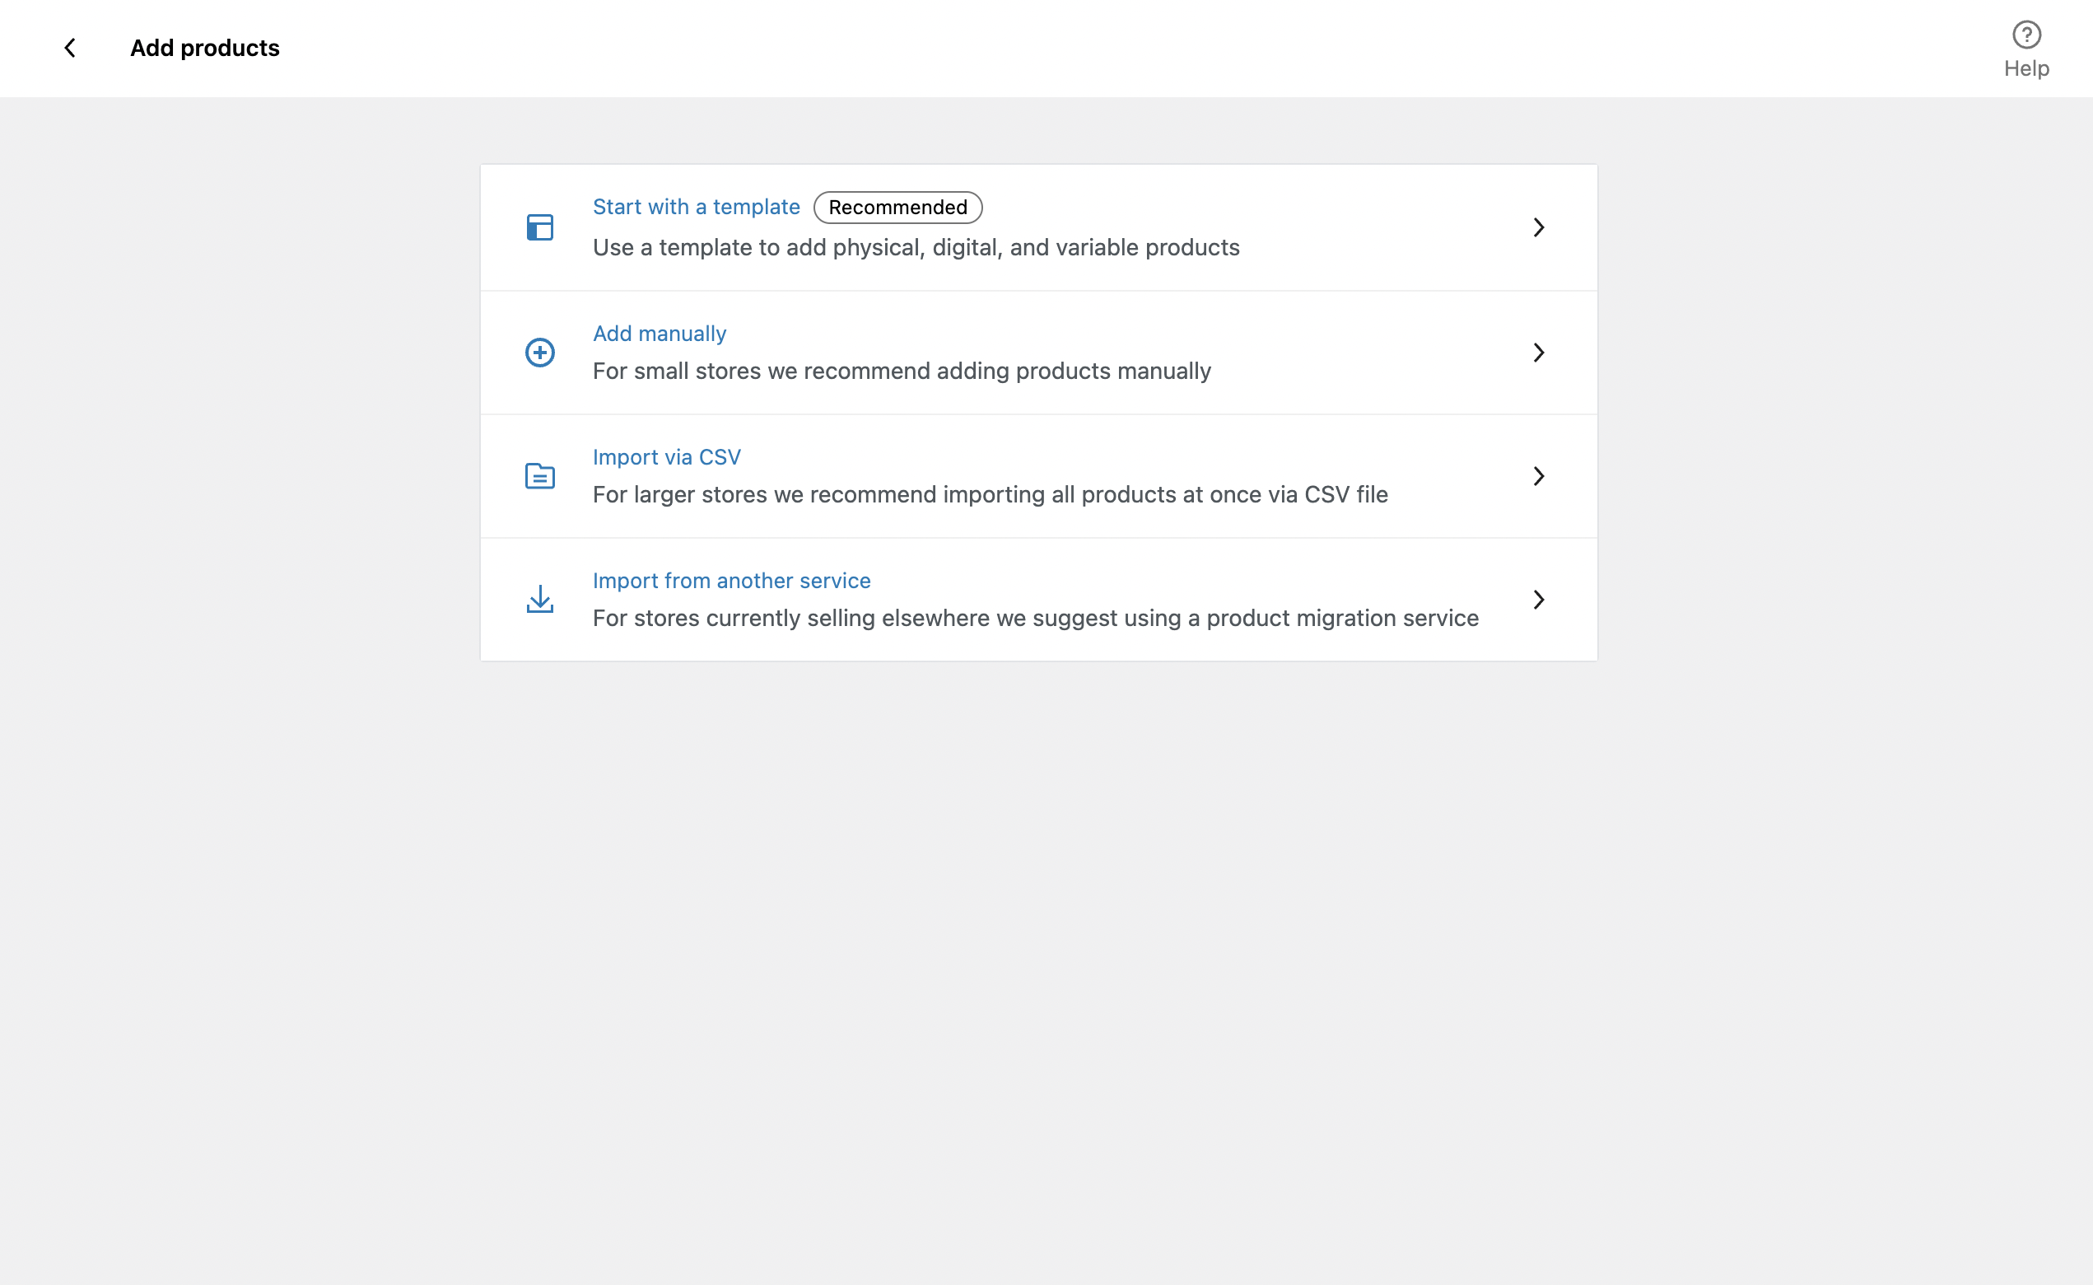Click the Recommended badge
The height and width of the screenshot is (1285, 2093).
897,208
